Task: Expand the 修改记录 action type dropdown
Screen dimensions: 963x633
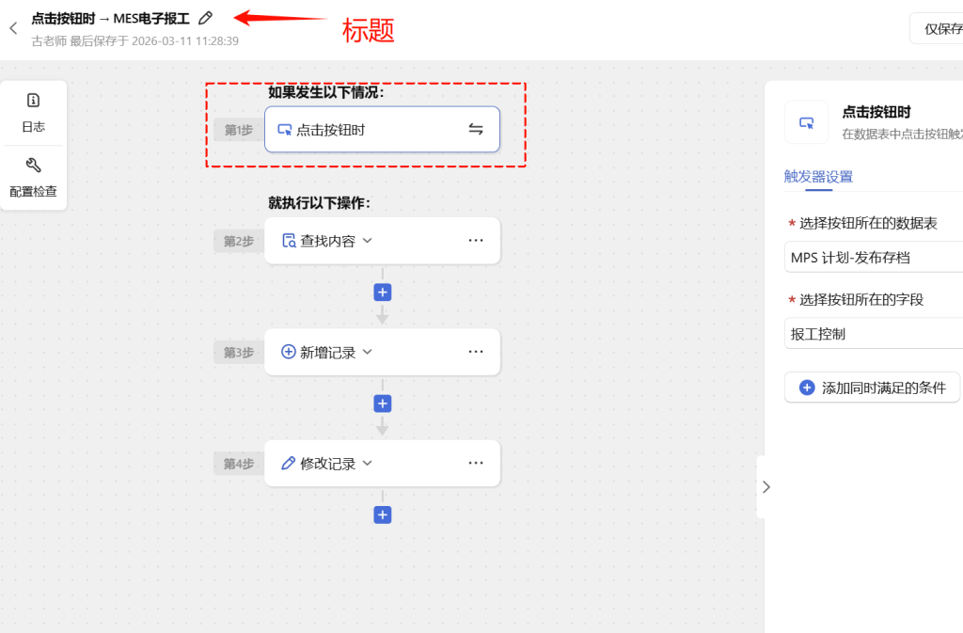Action: click(x=368, y=463)
